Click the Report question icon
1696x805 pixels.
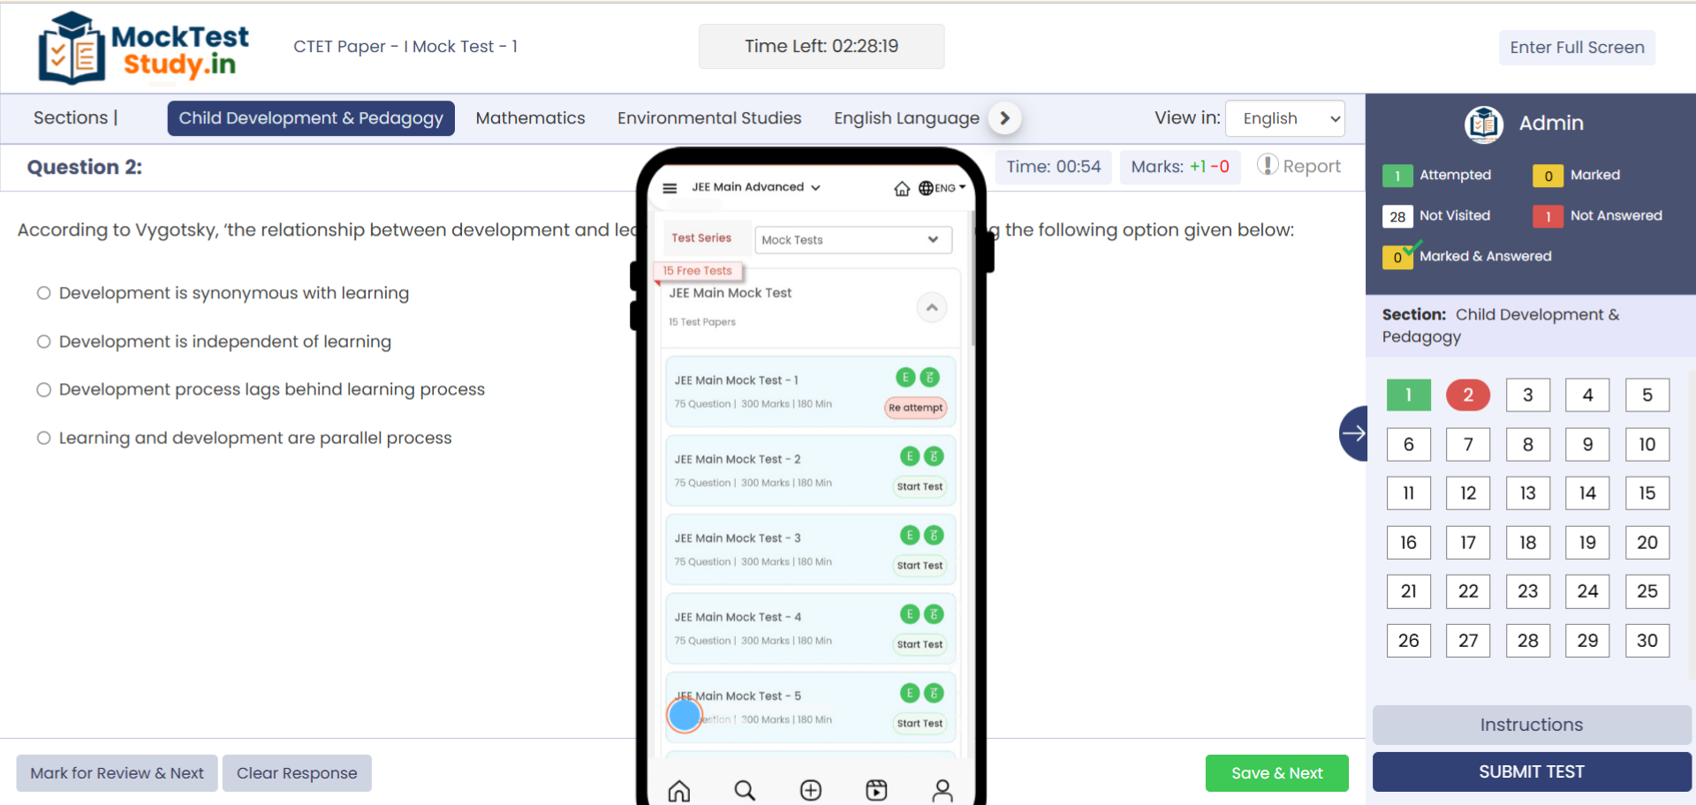point(1268,165)
